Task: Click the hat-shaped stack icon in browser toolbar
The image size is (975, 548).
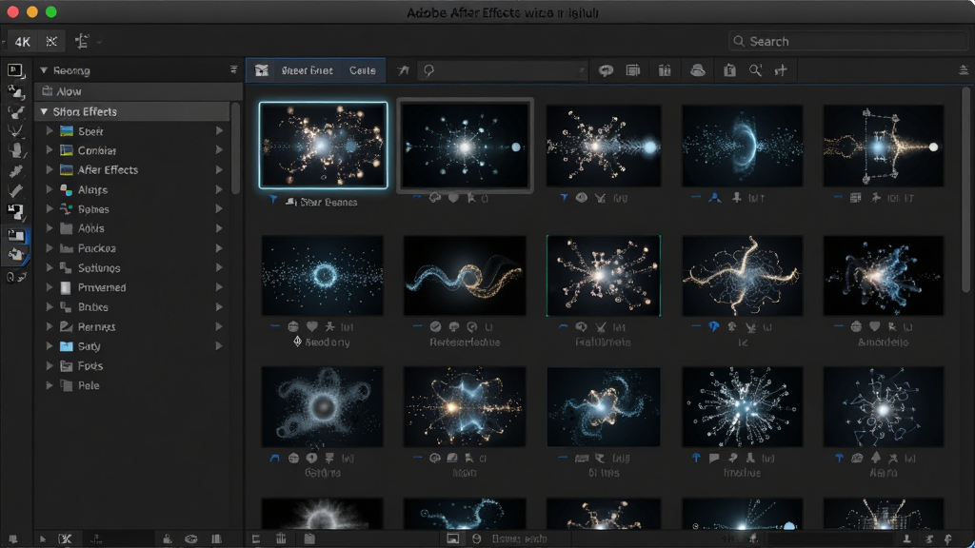Action: [698, 70]
